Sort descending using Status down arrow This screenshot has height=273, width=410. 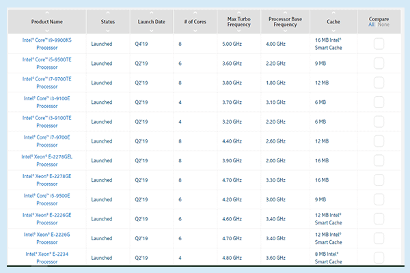pos(109,31)
